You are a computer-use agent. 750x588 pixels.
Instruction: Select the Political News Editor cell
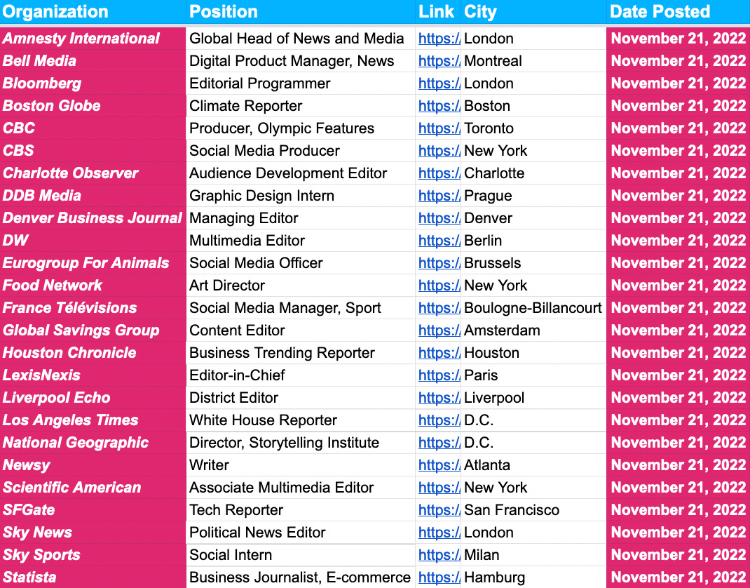point(301,533)
